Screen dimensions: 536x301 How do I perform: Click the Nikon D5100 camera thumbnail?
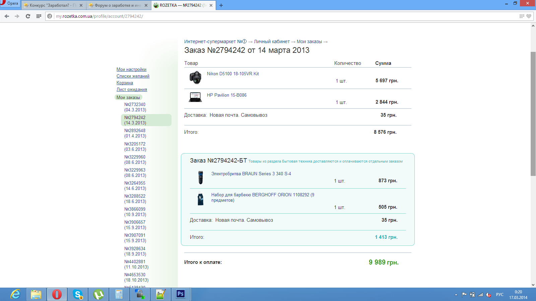tap(195, 78)
